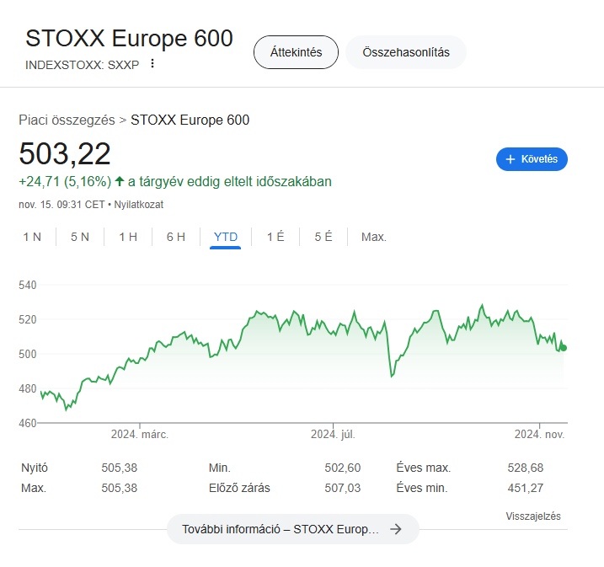Open the Piaci összegzés breadcrumb link

[67, 120]
